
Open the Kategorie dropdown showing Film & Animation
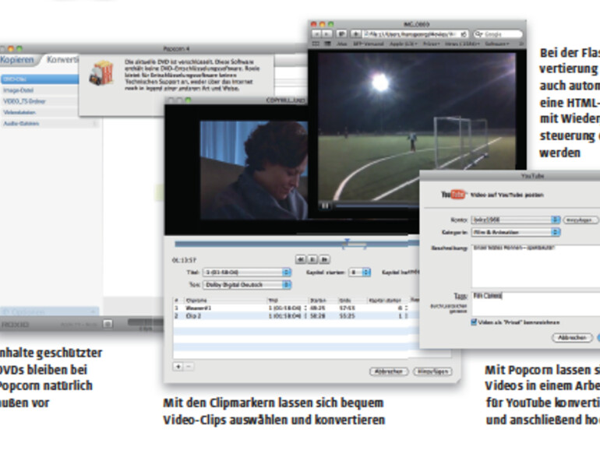[515, 232]
